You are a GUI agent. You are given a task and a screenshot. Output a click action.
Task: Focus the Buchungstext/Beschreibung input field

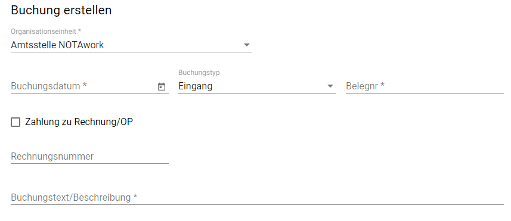click(257, 198)
